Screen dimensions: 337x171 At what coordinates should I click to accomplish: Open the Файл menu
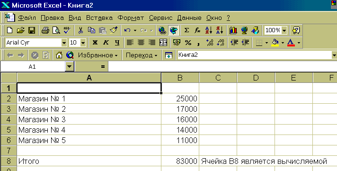click(x=27, y=18)
